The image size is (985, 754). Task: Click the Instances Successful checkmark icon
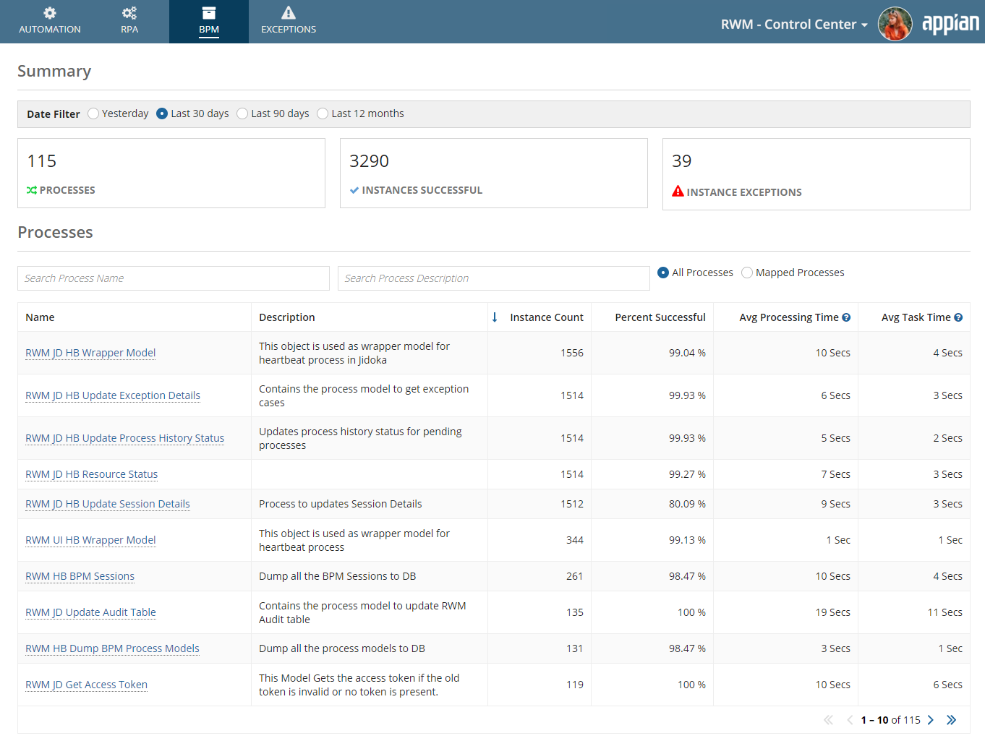click(x=354, y=190)
